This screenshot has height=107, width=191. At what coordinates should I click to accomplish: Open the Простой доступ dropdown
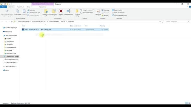(87, 12)
